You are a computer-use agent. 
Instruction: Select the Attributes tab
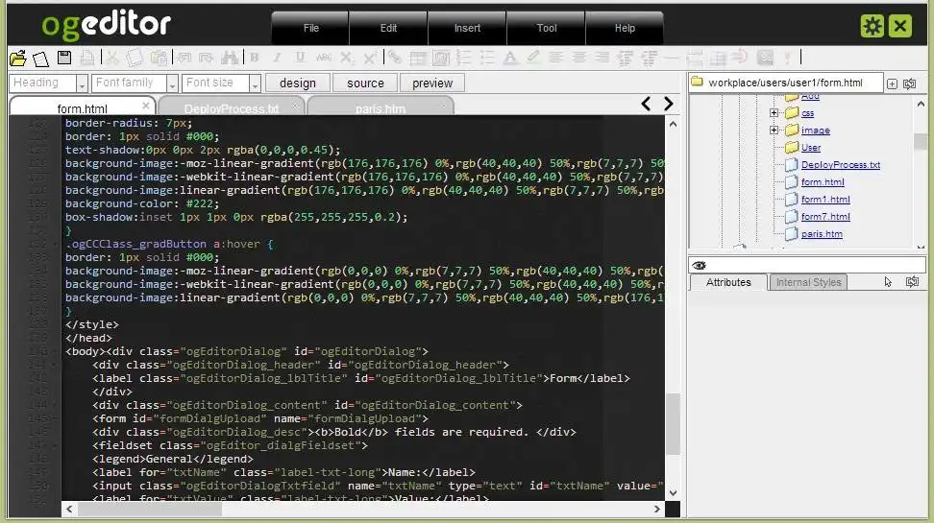point(728,282)
